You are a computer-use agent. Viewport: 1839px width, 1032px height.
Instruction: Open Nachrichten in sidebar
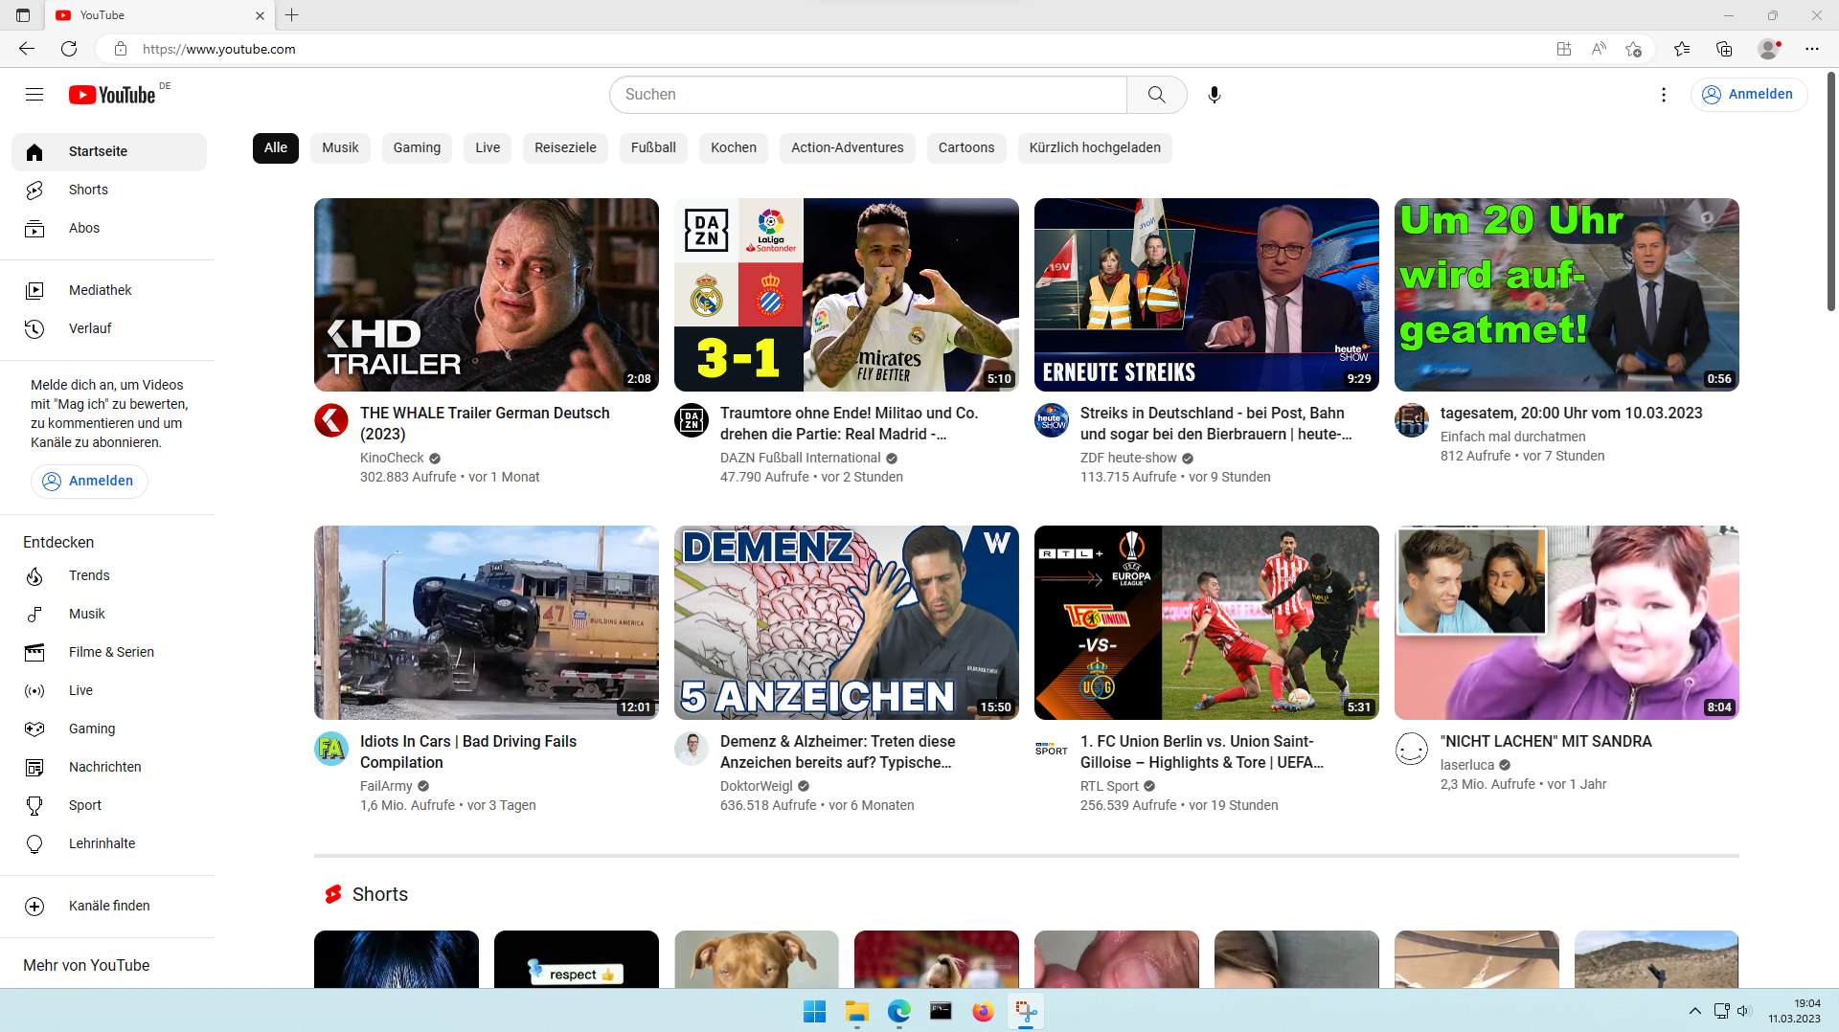coord(109,767)
